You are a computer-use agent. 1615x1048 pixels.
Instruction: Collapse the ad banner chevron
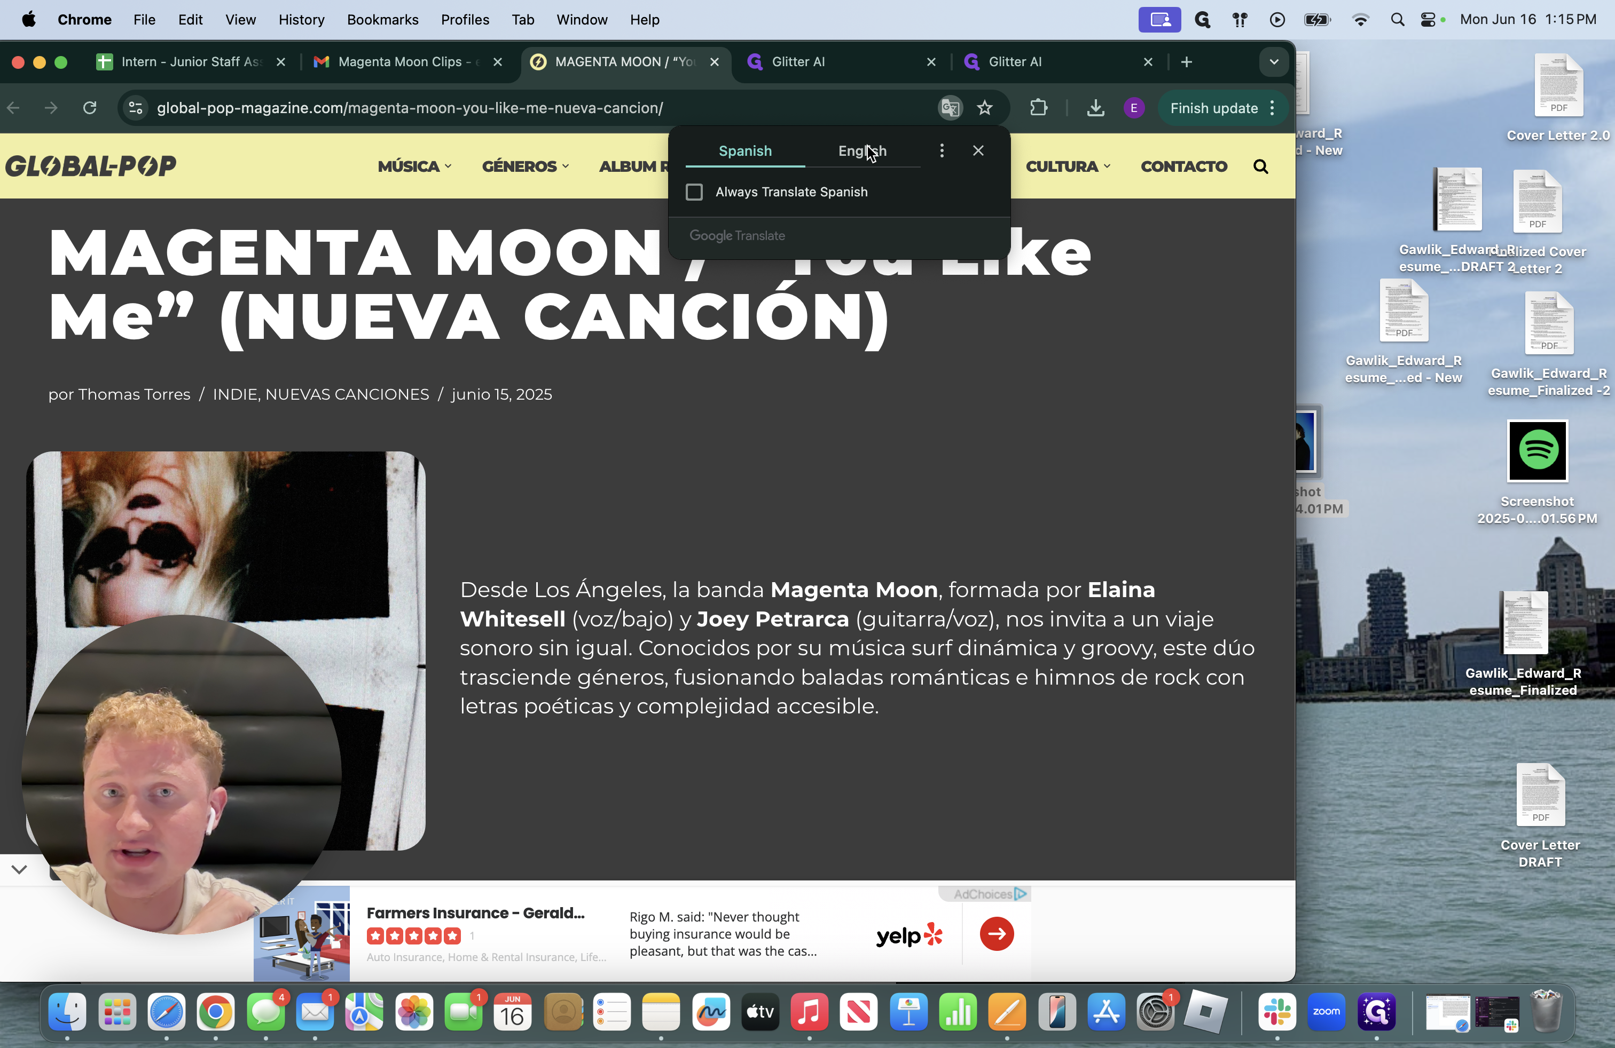pos(19,870)
